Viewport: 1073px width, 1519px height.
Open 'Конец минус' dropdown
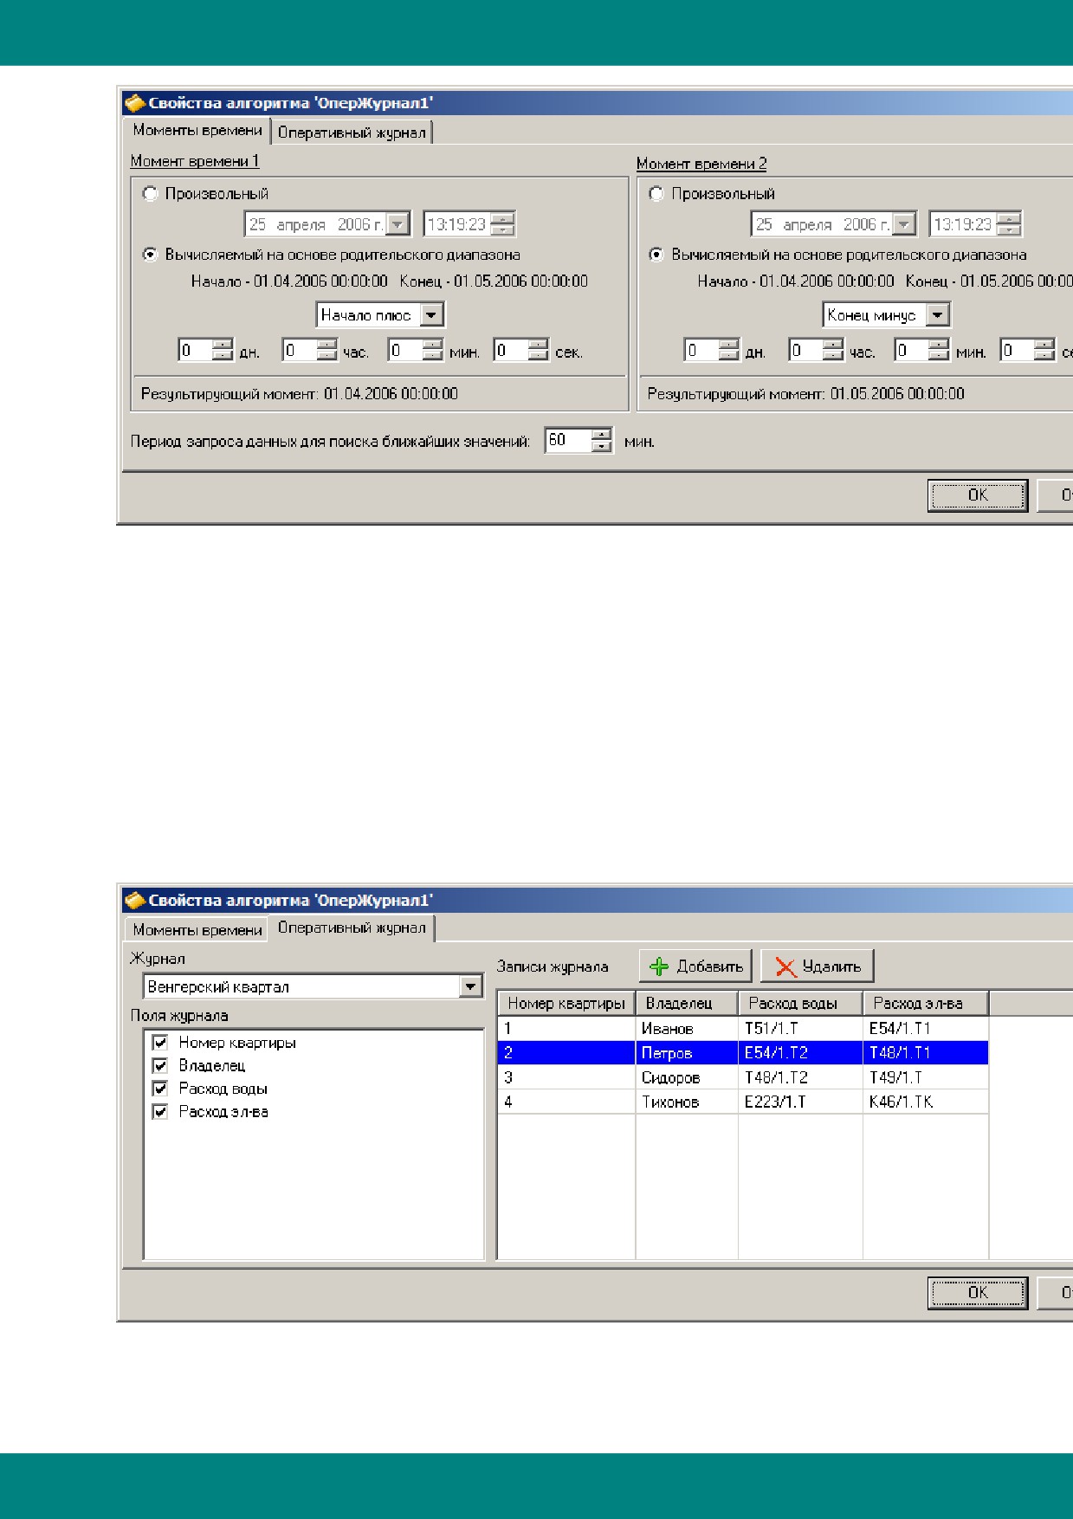click(x=937, y=315)
